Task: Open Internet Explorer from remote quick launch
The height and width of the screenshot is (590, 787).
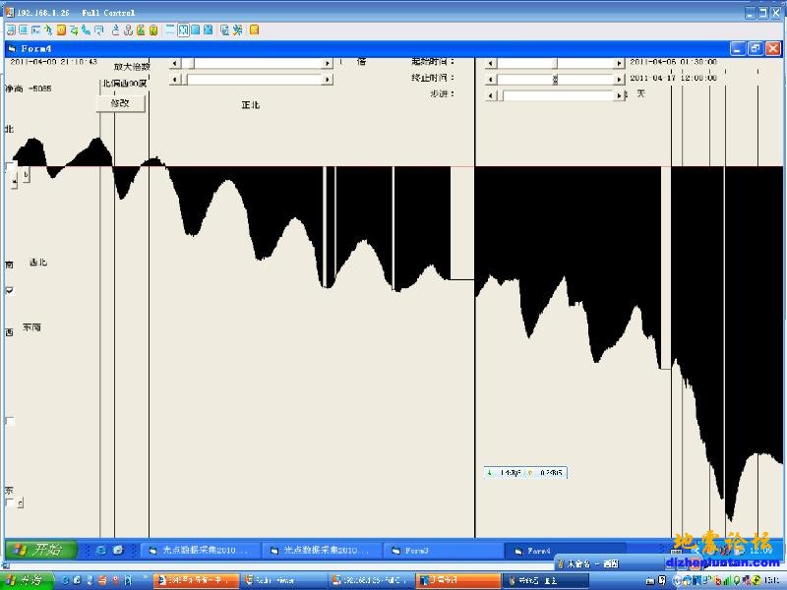Action: tap(101, 550)
